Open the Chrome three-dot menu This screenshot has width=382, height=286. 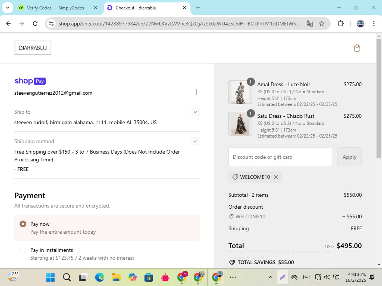[374, 24]
